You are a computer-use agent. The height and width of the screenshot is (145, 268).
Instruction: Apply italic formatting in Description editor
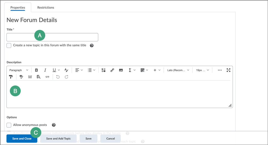click(45, 70)
